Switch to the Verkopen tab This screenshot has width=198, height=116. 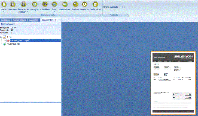pyautogui.click(x=6, y=20)
